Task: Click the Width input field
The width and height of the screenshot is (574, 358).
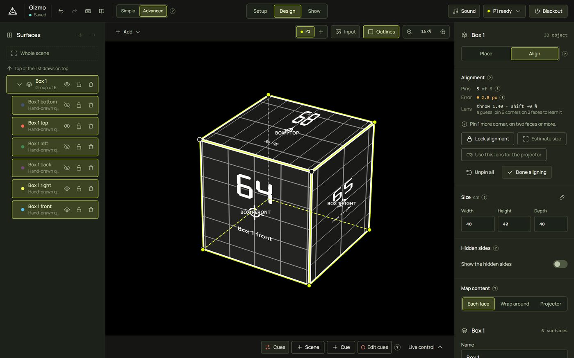Action: tap(478, 224)
